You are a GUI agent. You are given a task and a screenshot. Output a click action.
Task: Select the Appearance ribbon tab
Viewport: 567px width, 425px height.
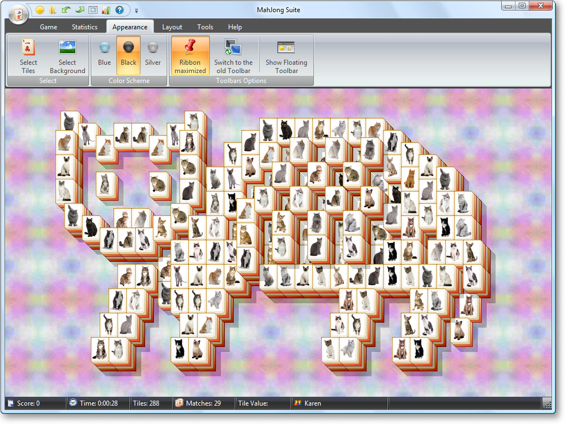click(x=130, y=27)
